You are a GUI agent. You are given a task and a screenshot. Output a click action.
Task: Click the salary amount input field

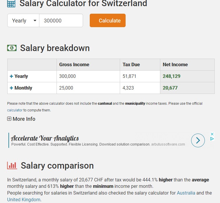click(61, 21)
